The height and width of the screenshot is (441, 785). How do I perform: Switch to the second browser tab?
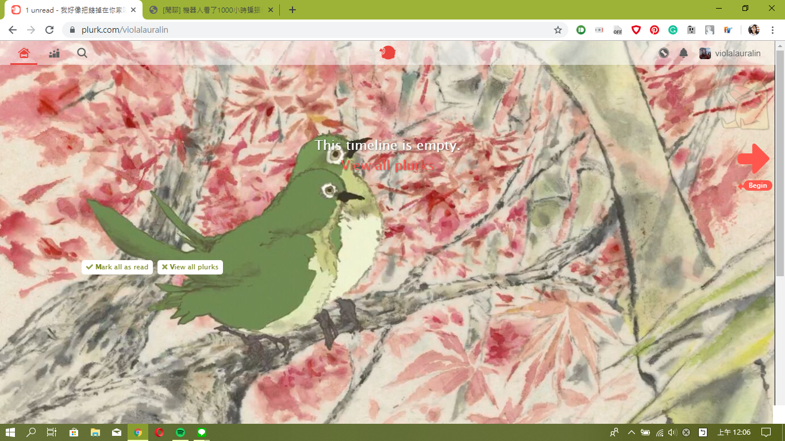pos(207,10)
